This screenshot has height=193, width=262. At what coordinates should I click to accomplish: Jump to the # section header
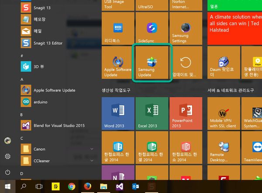pyautogui.click(x=22, y=56)
